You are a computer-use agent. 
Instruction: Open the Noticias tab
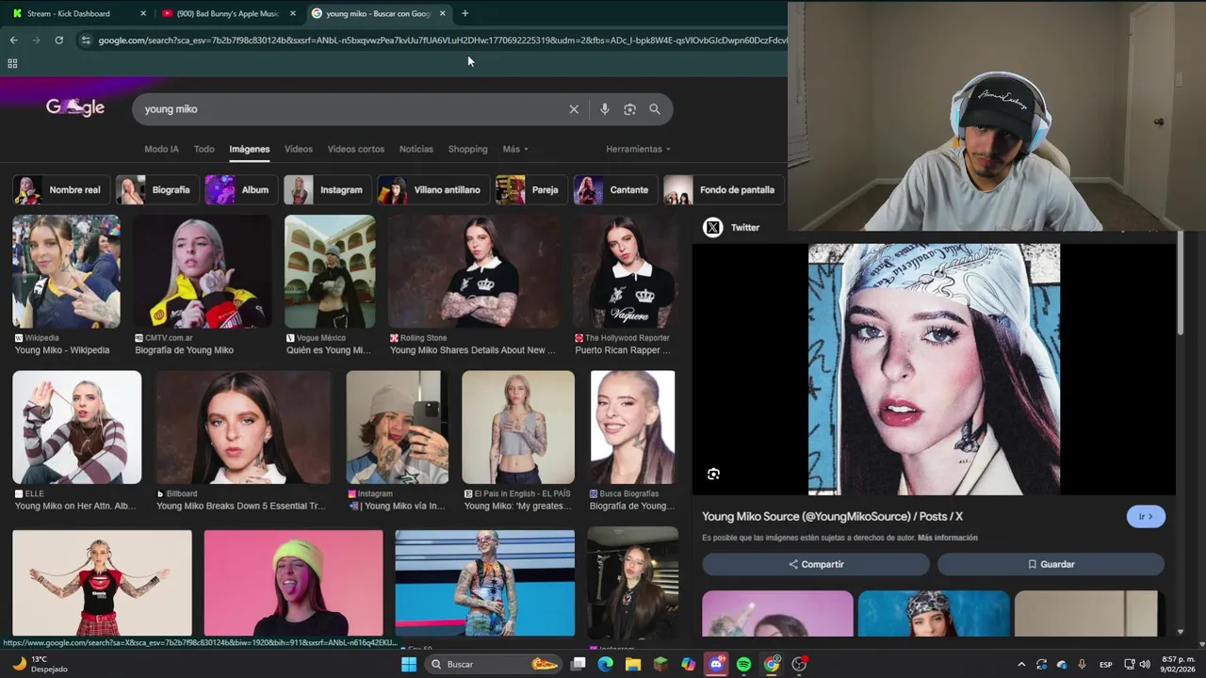pos(416,149)
